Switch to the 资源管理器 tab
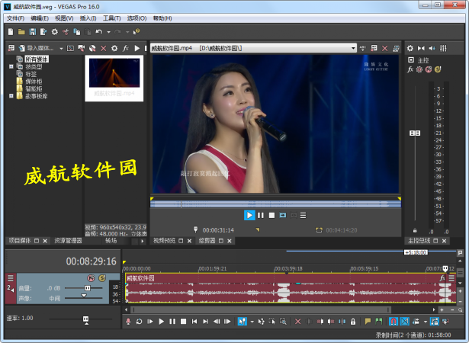This screenshot has height=343, width=469. pos(68,240)
